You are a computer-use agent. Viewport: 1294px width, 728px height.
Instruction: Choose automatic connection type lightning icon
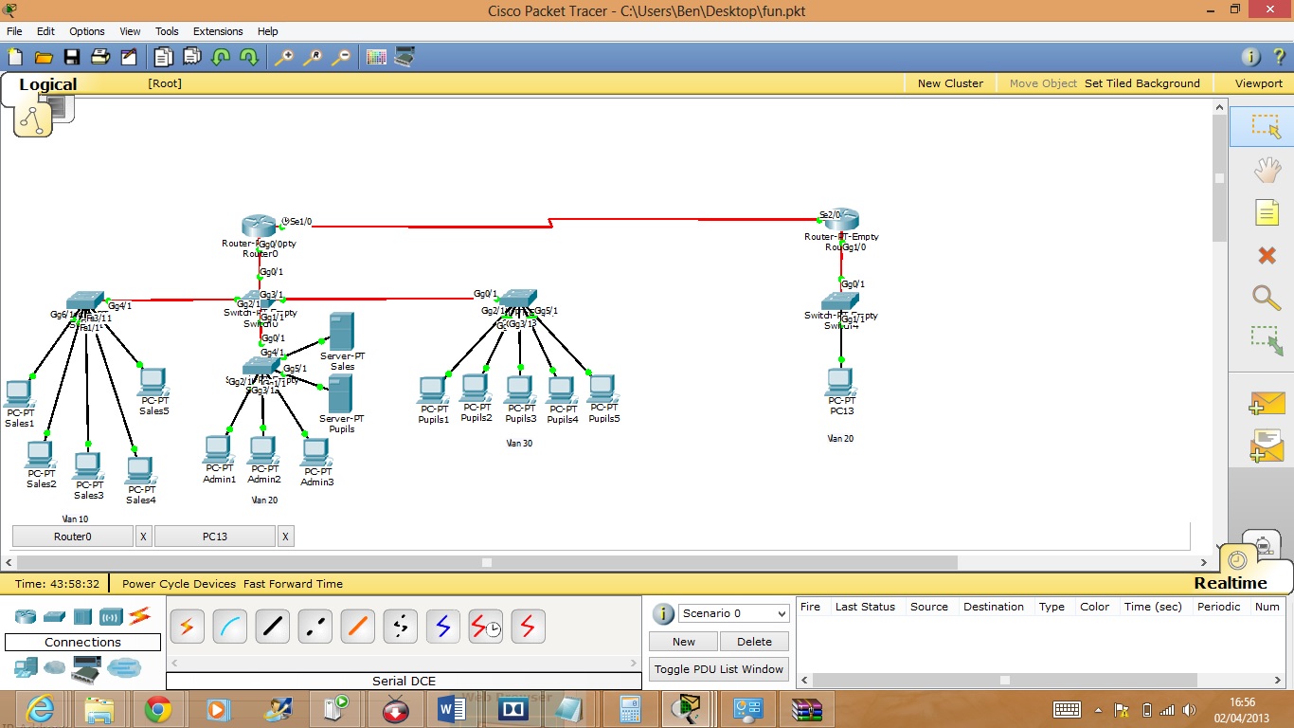click(x=187, y=627)
